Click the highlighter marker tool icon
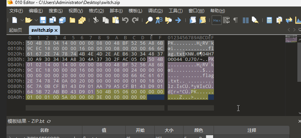 pos(255,20)
